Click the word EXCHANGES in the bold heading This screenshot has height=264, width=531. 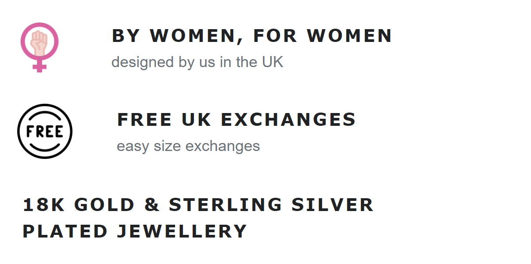[x=288, y=120]
